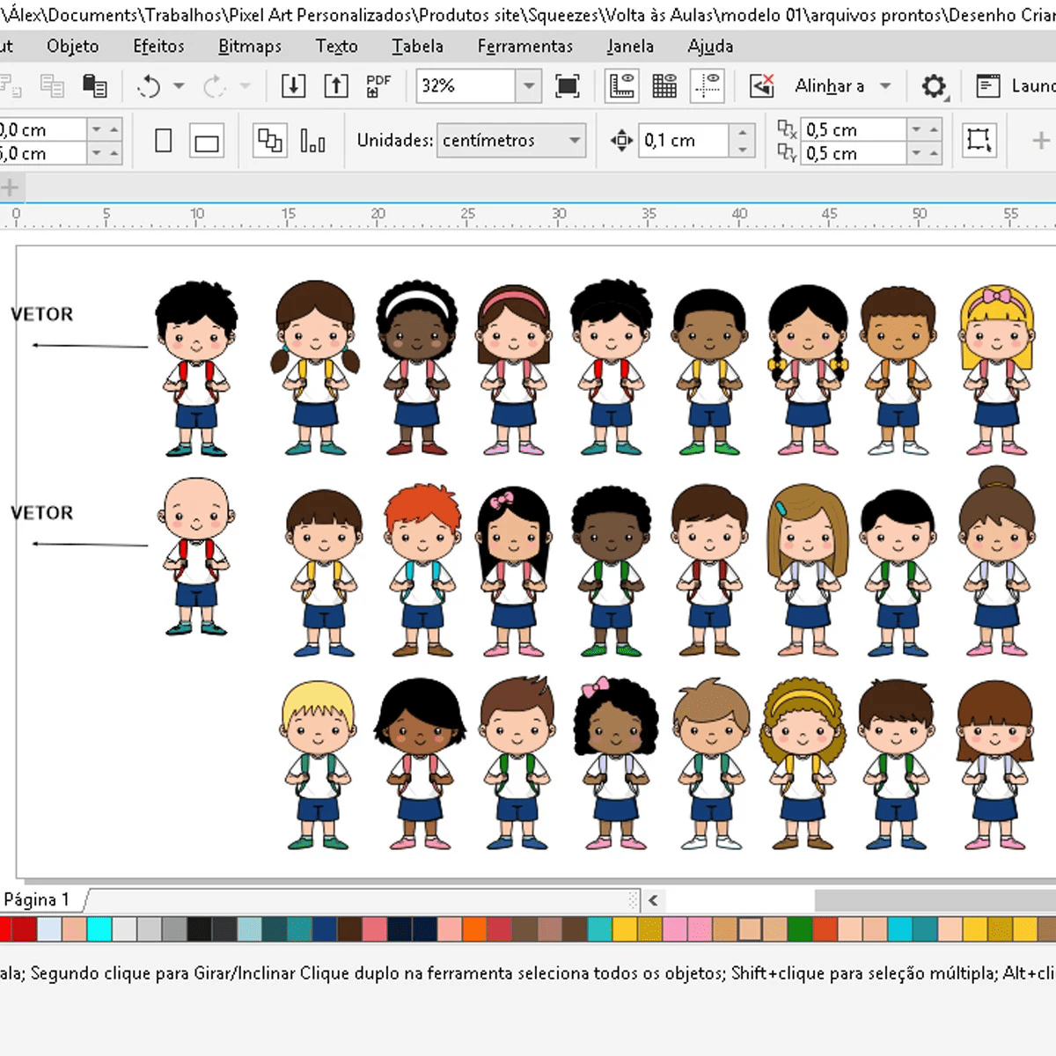
Task: Undo the last action
Action: click(x=149, y=86)
